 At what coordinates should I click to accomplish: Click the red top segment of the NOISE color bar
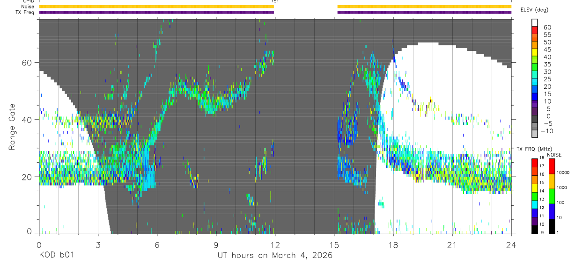point(552,166)
